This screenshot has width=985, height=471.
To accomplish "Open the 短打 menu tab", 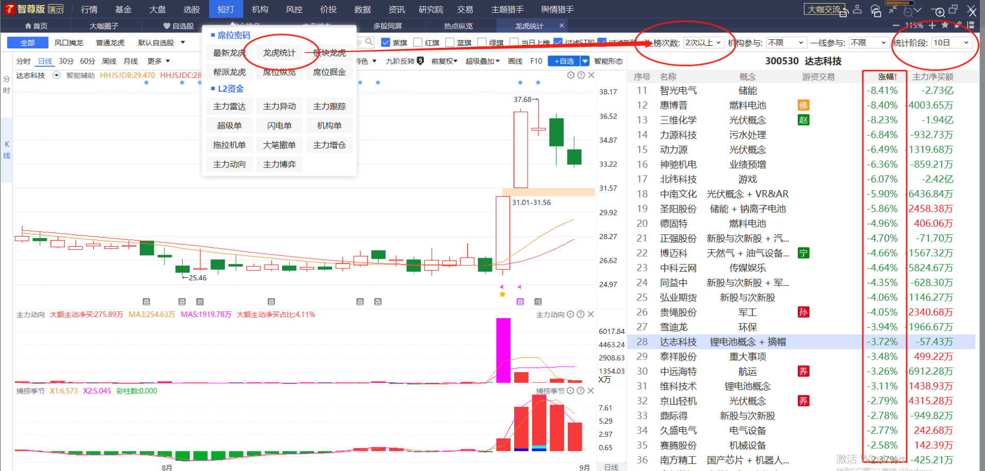I will (226, 9).
